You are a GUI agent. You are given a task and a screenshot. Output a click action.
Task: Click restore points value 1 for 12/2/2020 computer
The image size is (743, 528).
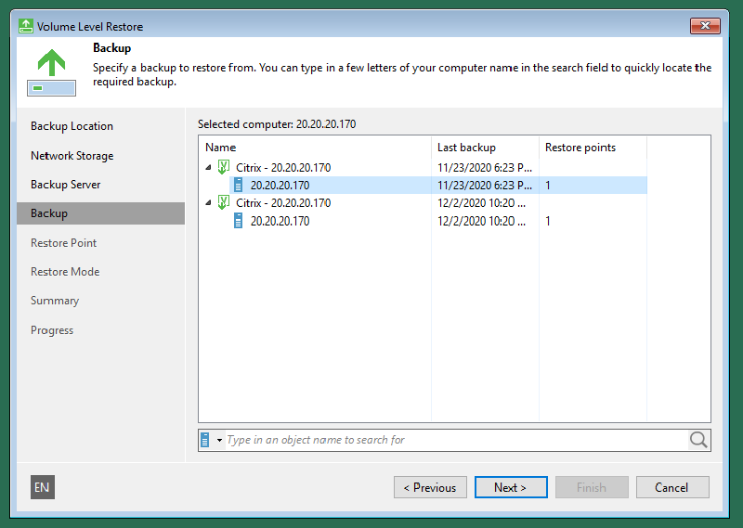(548, 221)
